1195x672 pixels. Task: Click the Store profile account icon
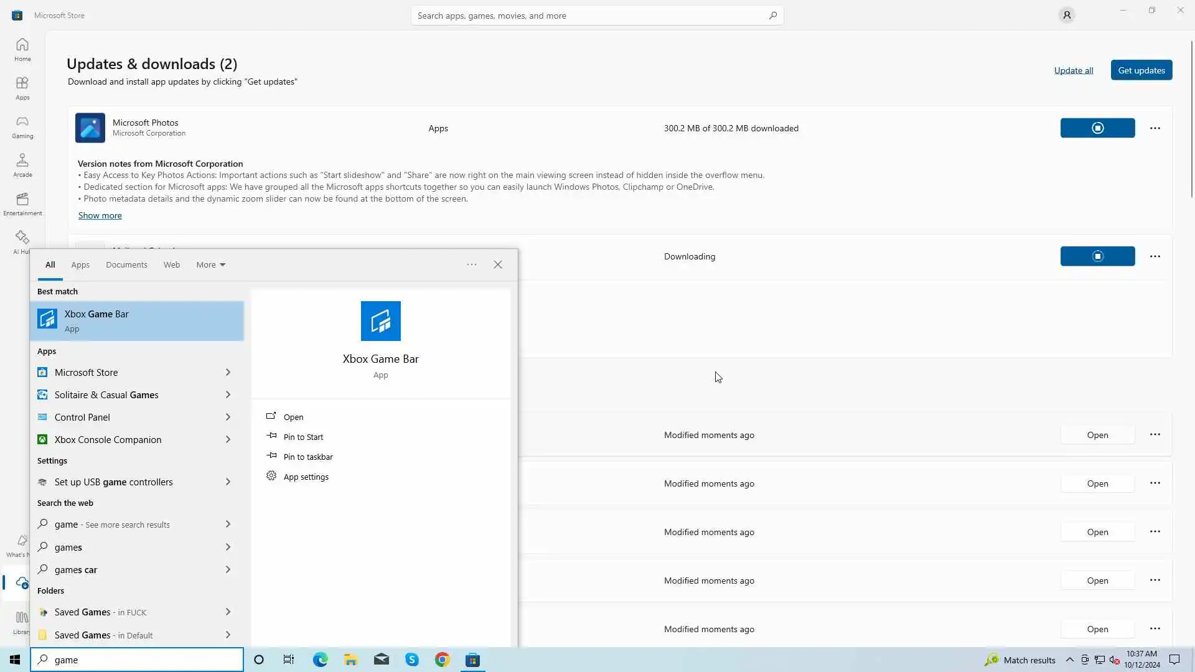point(1067,15)
